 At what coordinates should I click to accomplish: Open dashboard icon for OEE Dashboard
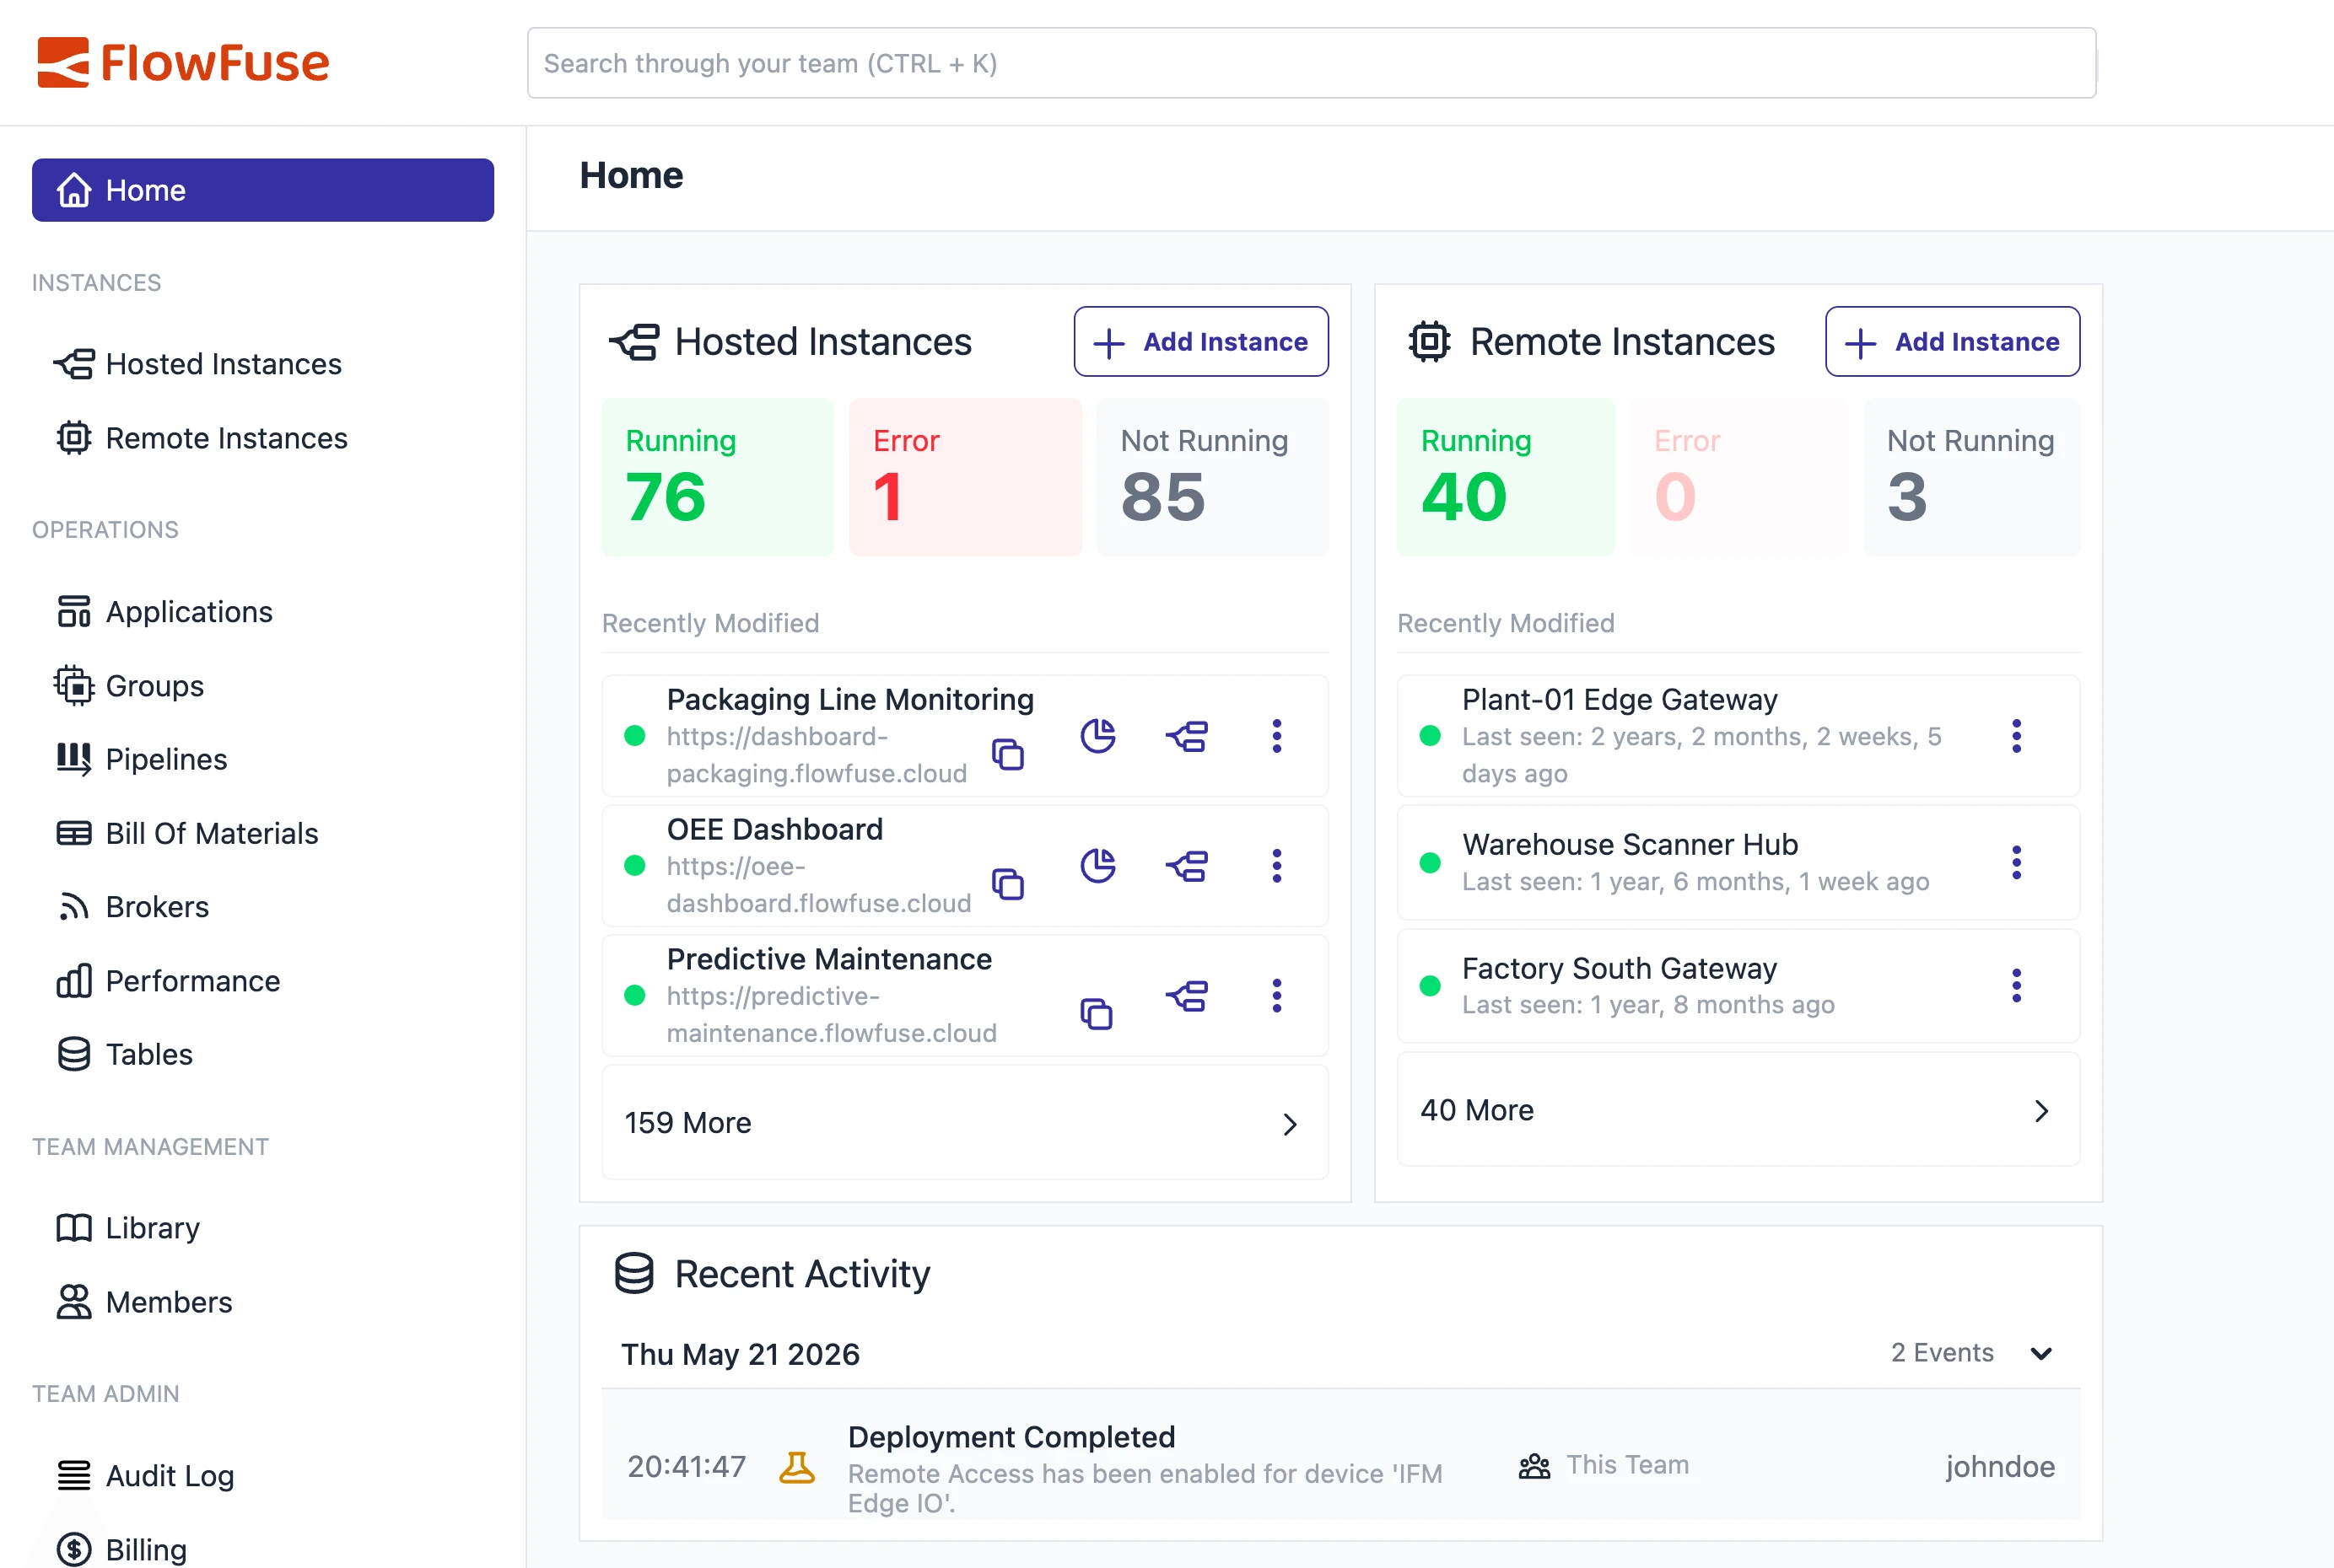click(x=1097, y=866)
